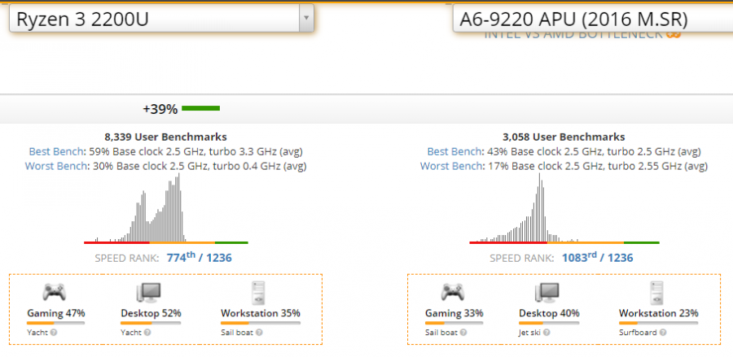Click the Workstation 23% label
The width and height of the screenshot is (733, 357).
click(659, 313)
